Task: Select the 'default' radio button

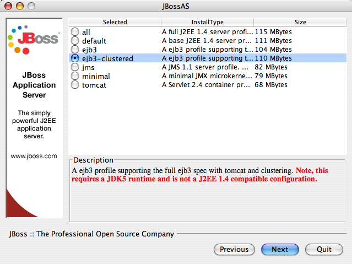Action: click(x=75, y=41)
